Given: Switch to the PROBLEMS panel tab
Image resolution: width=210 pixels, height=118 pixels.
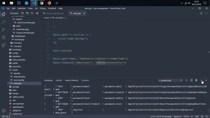Looking at the screenshot, I should [49, 80].
